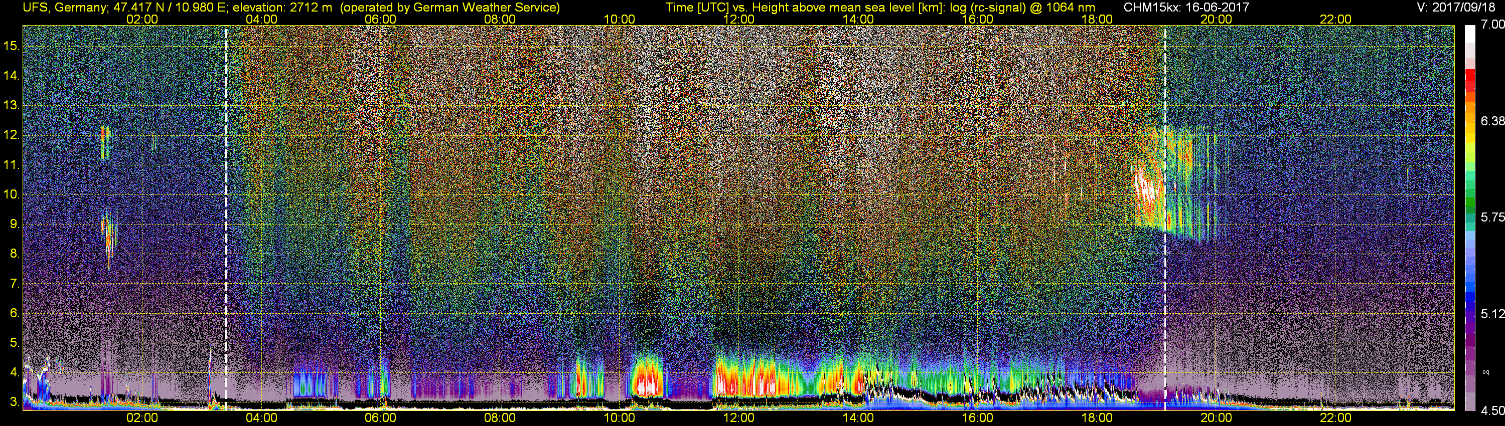Click "(operated by German Weather Service)" text
The width and height of the screenshot is (1505, 426).
(x=450, y=7)
